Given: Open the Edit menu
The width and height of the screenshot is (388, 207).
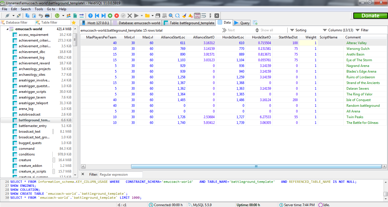Looking at the screenshot, I should click(14, 9).
